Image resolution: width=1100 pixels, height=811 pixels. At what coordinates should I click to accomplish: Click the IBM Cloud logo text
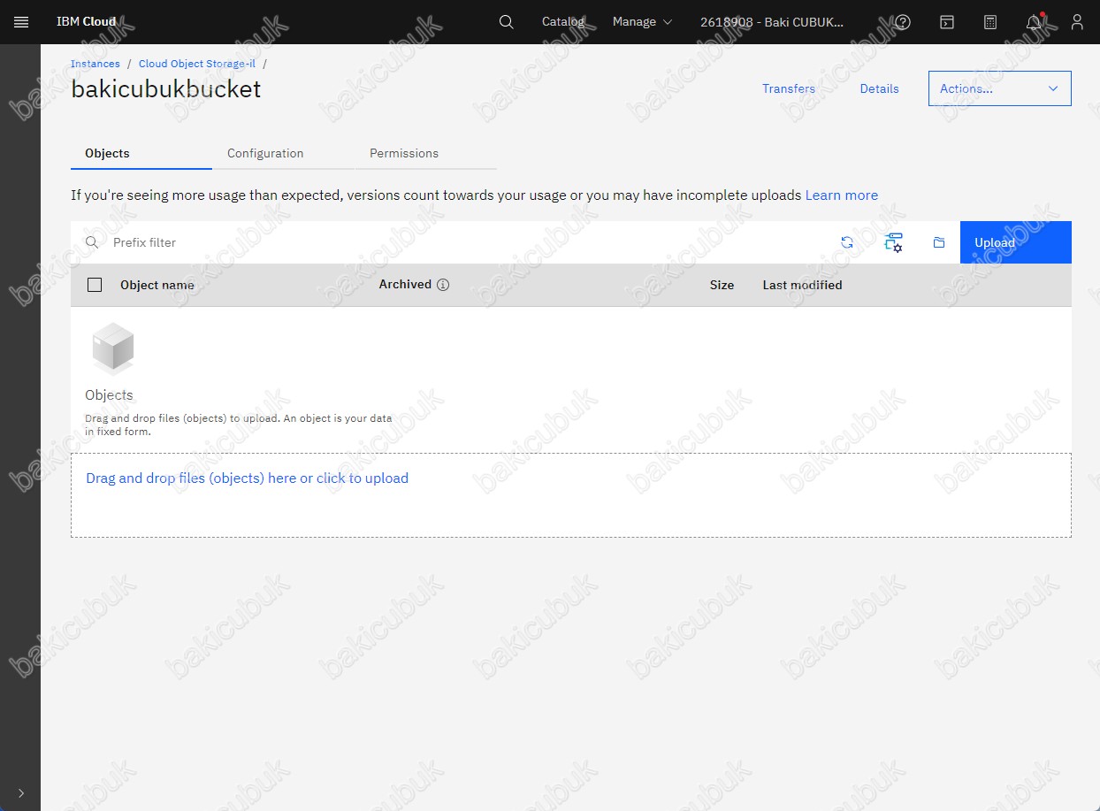tap(87, 22)
